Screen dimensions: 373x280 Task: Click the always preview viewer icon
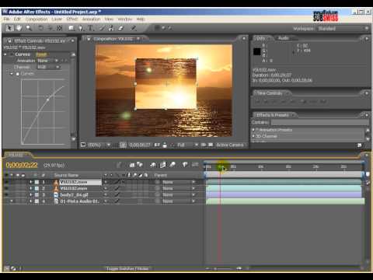tap(82, 145)
